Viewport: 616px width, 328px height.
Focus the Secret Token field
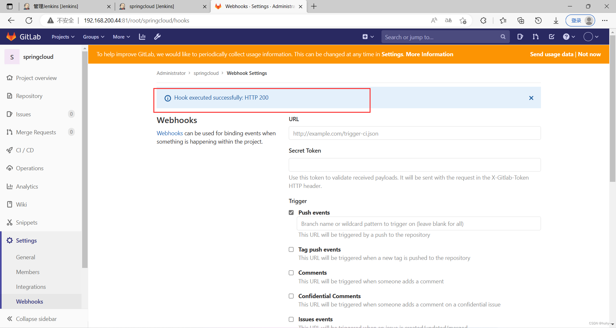point(415,165)
